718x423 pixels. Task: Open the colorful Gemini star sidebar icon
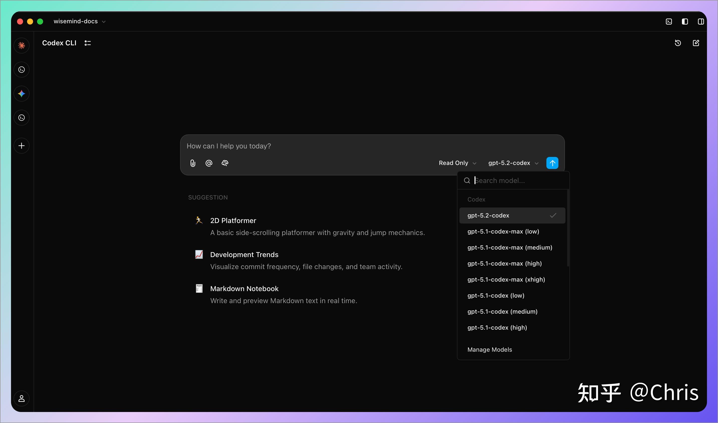click(x=22, y=94)
